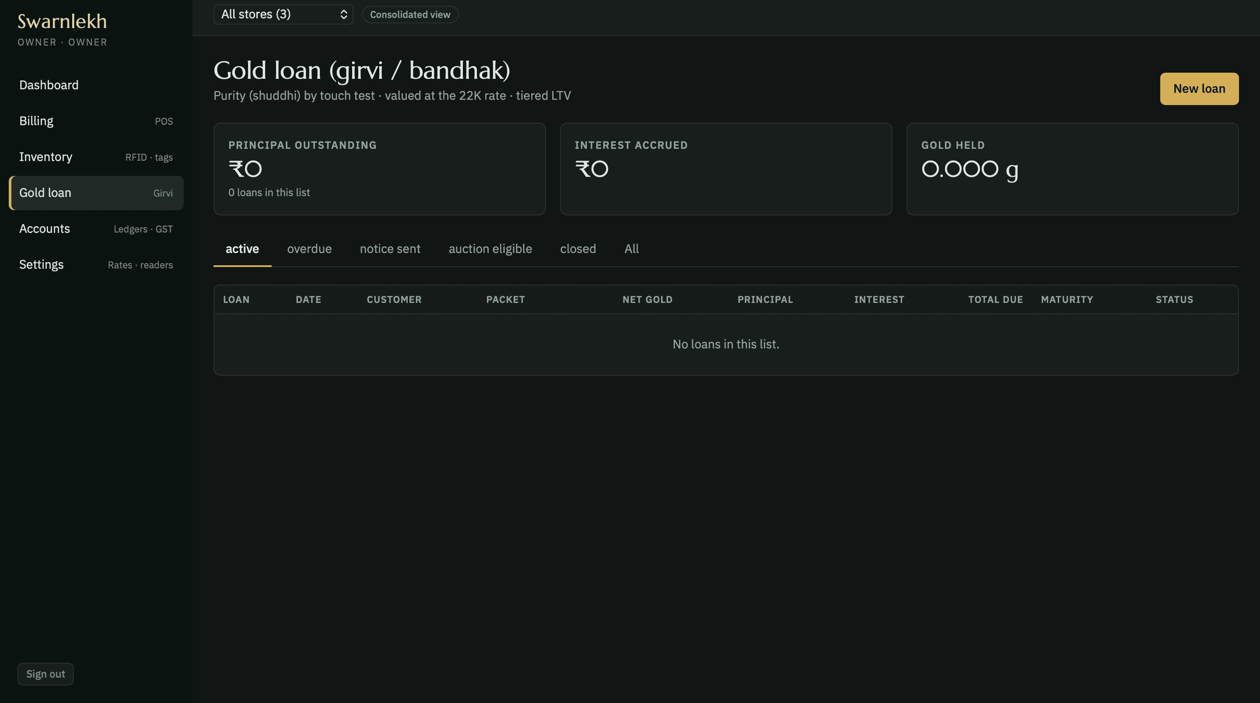Click the purity by touch test subtitle
1260x703 pixels.
click(392, 95)
